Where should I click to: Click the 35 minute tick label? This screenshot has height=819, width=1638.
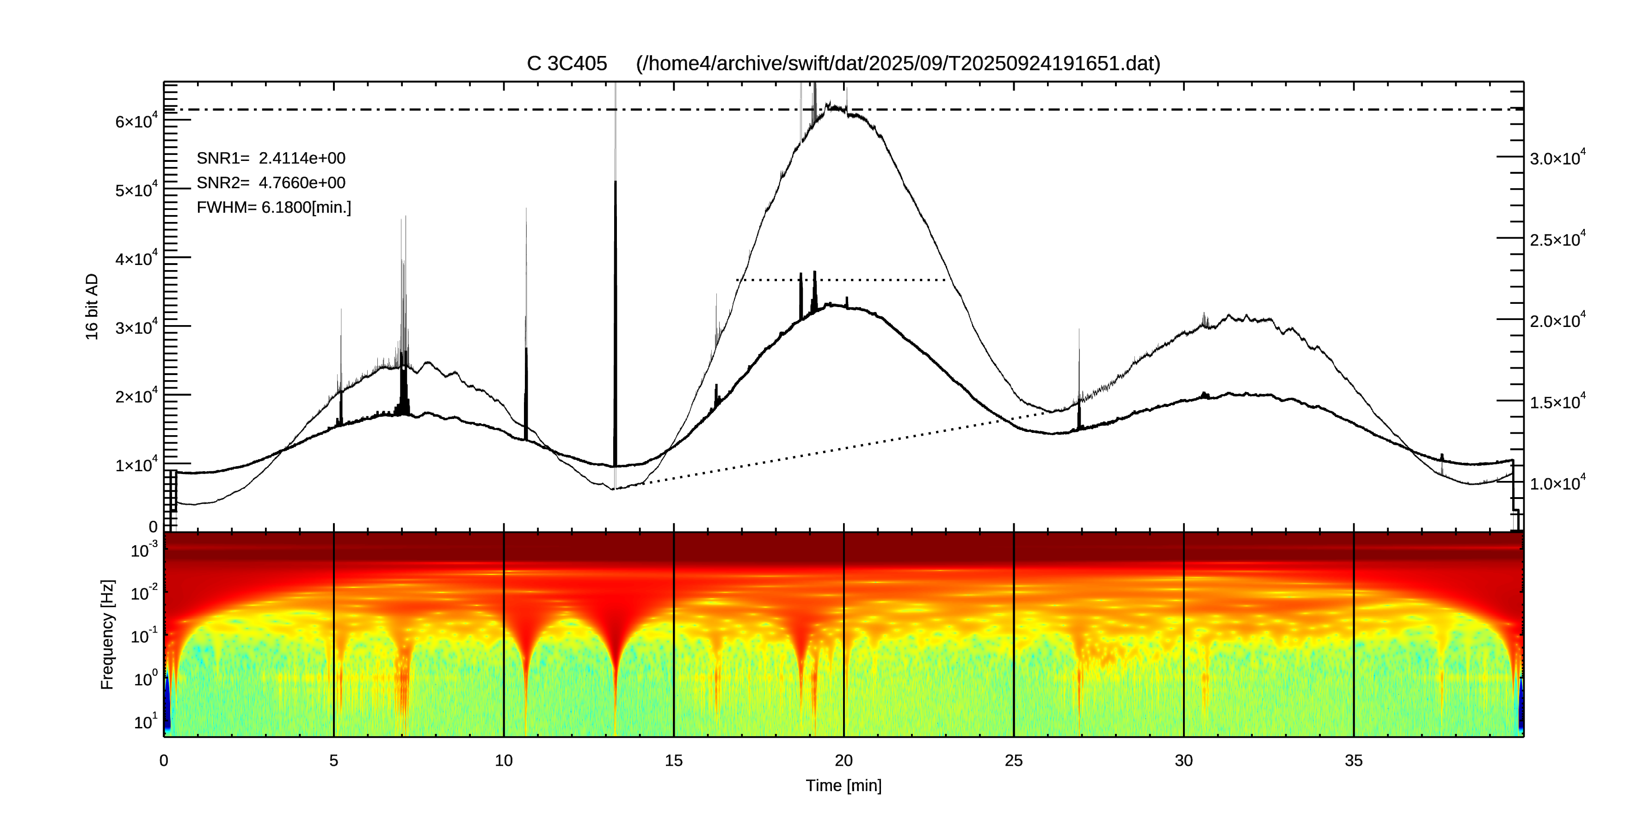tap(1353, 760)
